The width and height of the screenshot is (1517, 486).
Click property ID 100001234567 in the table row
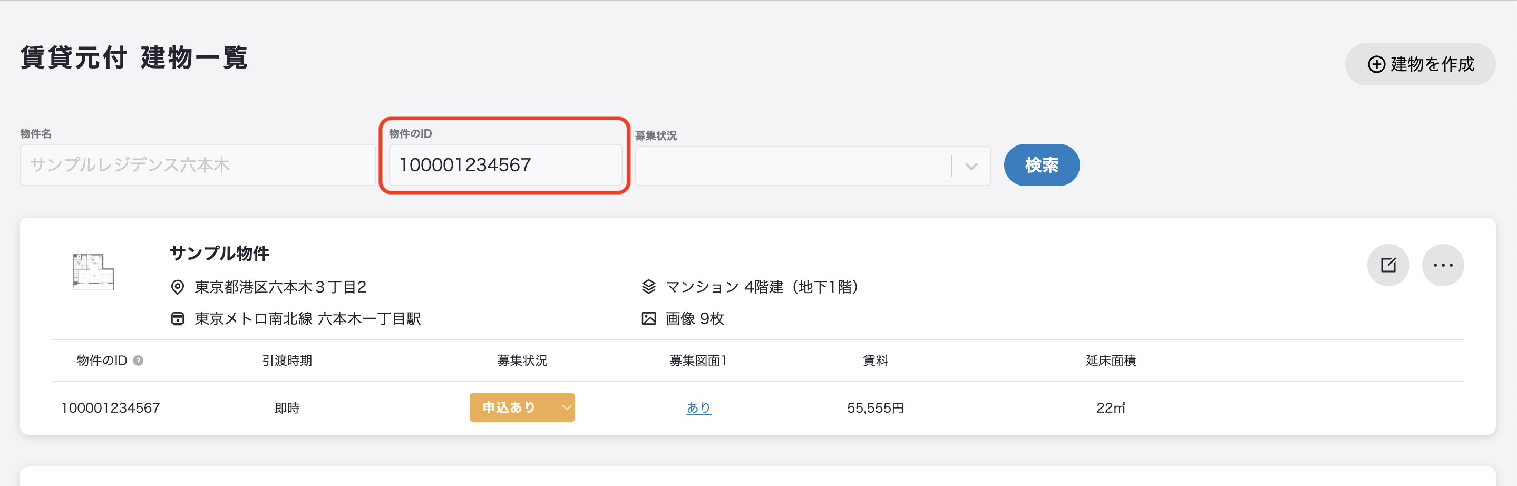[x=110, y=407]
